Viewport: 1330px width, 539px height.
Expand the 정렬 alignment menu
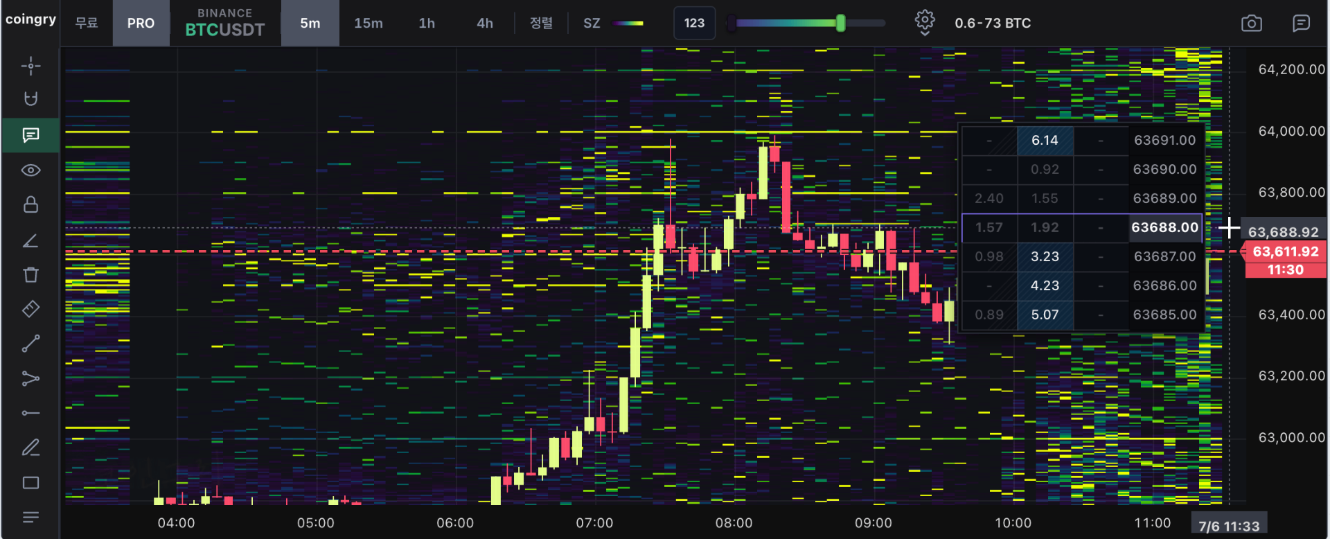point(541,23)
